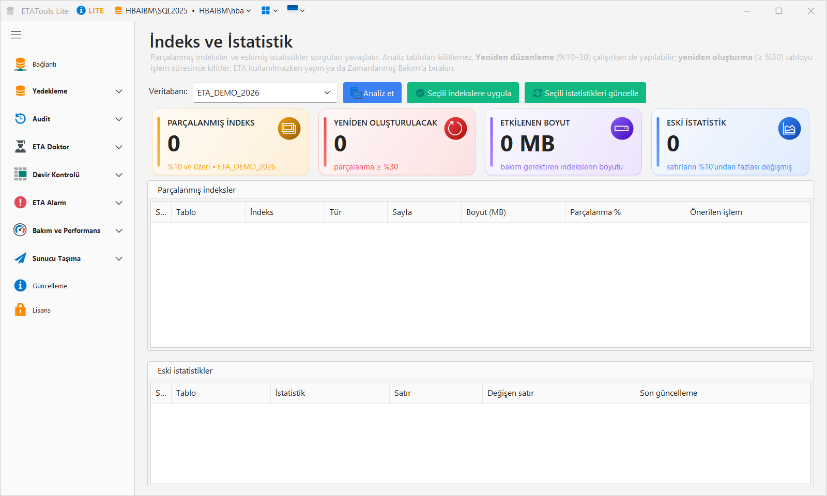The image size is (827, 496).
Task: Click the ETA Doktor icon in sidebar
Action: click(x=20, y=147)
